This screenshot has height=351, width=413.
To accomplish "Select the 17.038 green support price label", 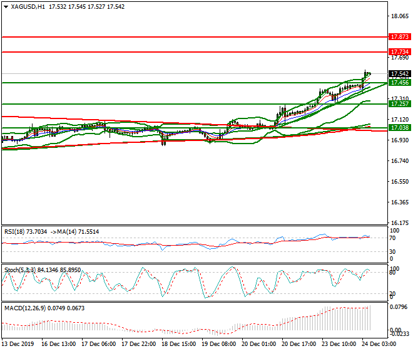I will (400, 128).
